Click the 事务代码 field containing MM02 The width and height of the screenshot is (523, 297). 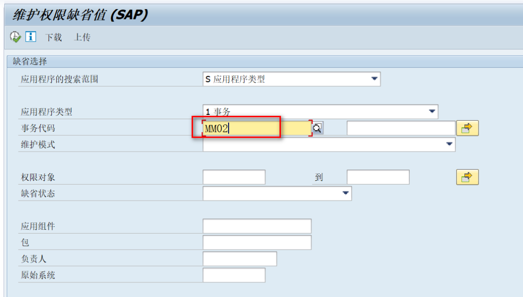pyautogui.click(x=257, y=128)
